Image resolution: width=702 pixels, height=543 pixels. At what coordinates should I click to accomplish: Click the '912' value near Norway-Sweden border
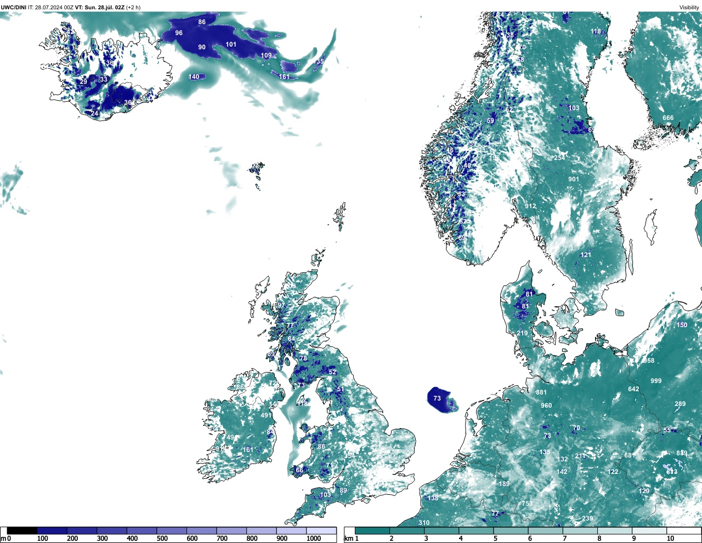pos(530,206)
